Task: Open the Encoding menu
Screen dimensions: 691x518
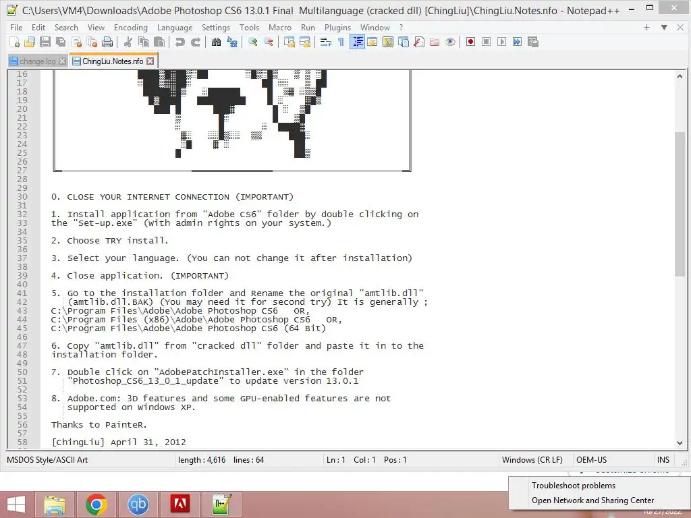Action: click(x=130, y=27)
